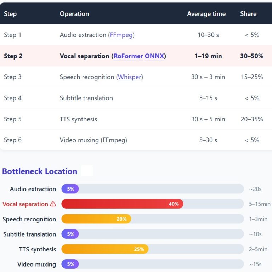Click the "TTS synthesis" chart label
272x272 pixels.
pyautogui.click(x=38, y=249)
